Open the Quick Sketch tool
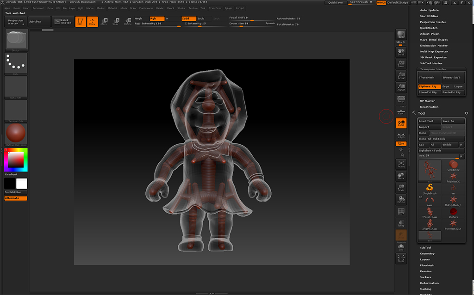474x295 pixels. coord(62,21)
